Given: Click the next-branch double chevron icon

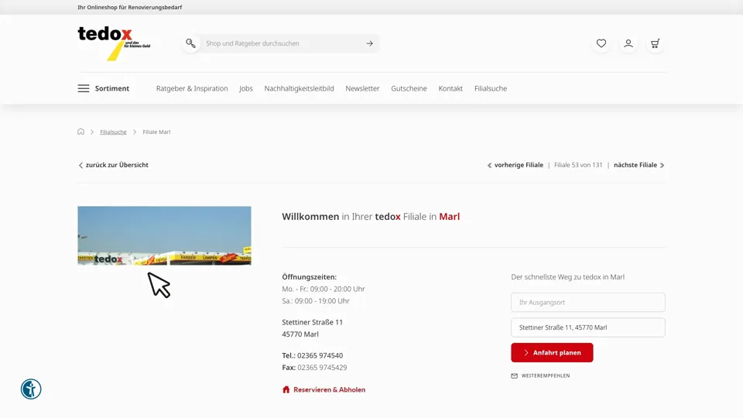Looking at the screenshot, I should (662, 166).
